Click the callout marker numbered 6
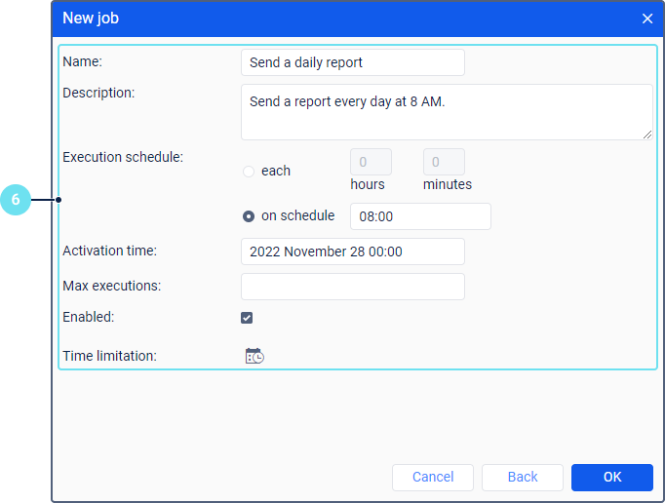This screenshot has width=665, height=503. 16,201
